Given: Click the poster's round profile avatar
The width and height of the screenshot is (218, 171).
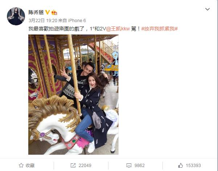Looking at the screenshot, I should point(16,16).
